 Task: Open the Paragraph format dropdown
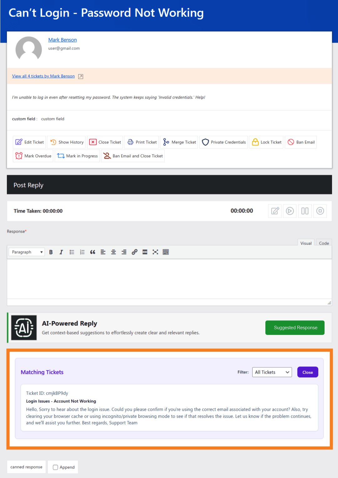pos(27,252)
